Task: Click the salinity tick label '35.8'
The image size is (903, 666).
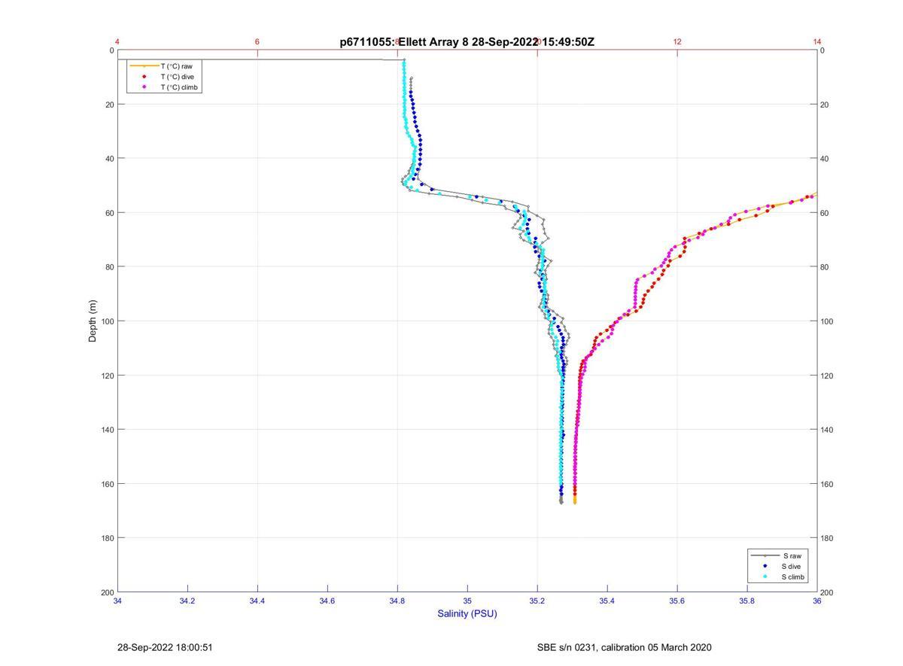Action: [x=747, y=601]
